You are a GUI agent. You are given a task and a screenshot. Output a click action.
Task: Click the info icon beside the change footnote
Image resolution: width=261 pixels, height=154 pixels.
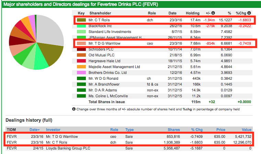pos(74,109)
